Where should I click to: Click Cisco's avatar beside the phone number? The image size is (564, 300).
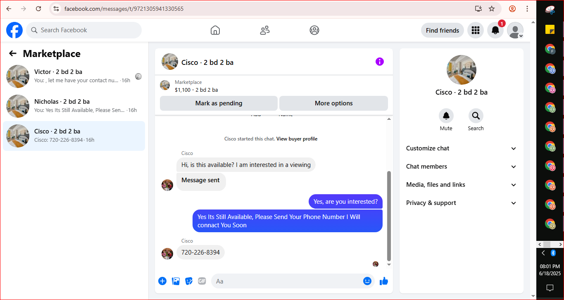point(167,254)
